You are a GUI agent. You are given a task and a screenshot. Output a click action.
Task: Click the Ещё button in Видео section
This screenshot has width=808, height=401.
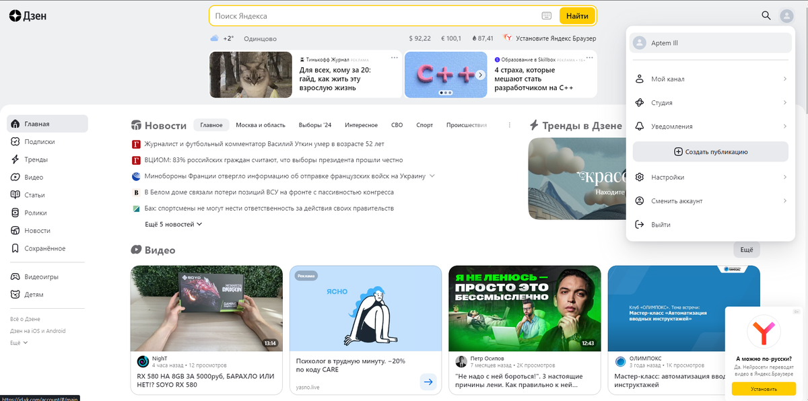pyautogui.click(x=747, y=250)
